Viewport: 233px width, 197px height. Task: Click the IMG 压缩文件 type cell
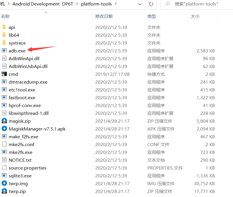pos(161,183)
